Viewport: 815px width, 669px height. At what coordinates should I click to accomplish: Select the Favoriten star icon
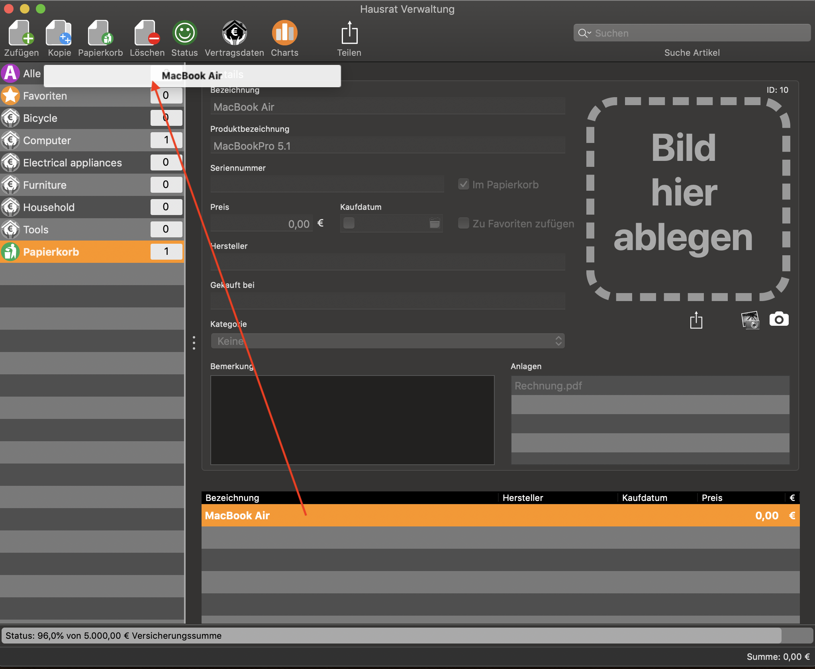tap(10, 96)
